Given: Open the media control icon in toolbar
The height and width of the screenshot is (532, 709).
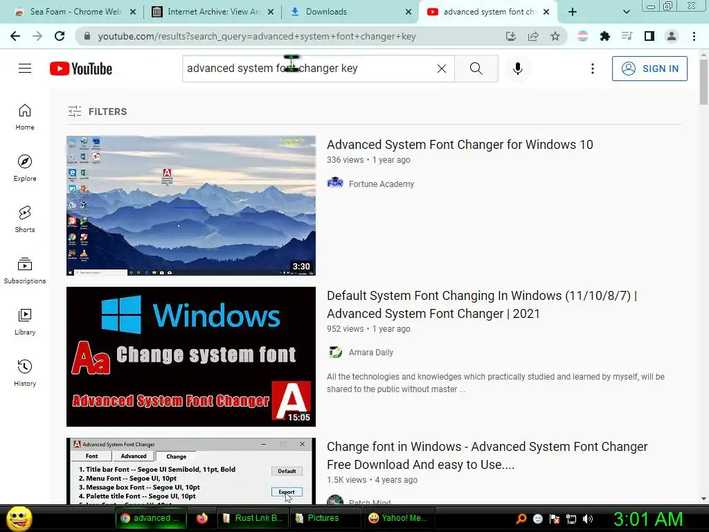Looking at the screenshot, I should point(627,36).
